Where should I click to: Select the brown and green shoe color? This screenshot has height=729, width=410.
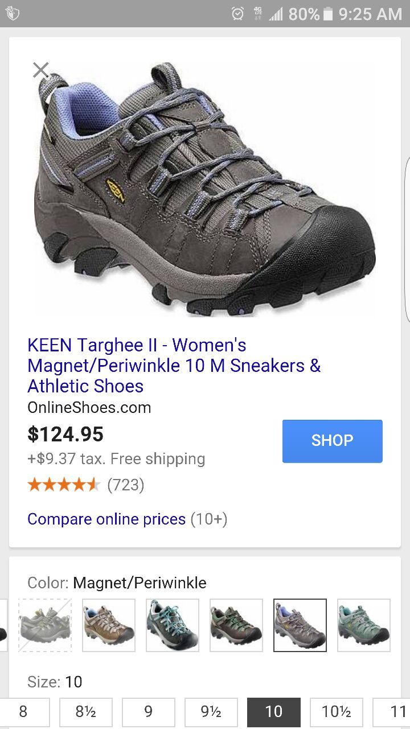[x=236, y=625]
